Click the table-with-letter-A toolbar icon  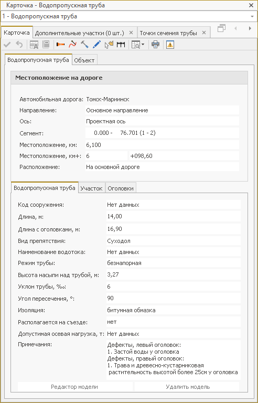34,45
